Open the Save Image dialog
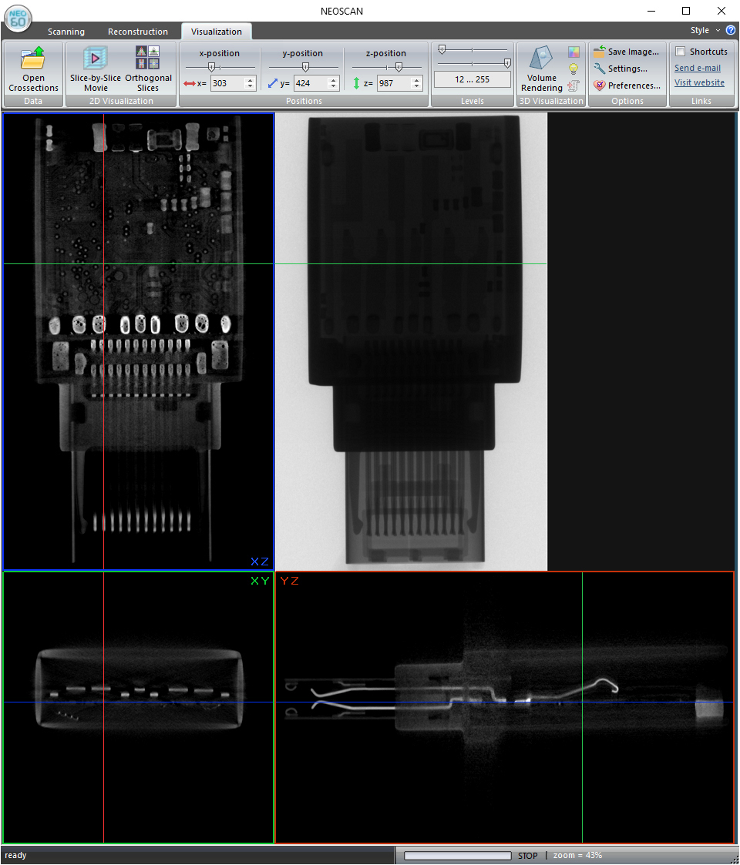 [x=626, y=52]
